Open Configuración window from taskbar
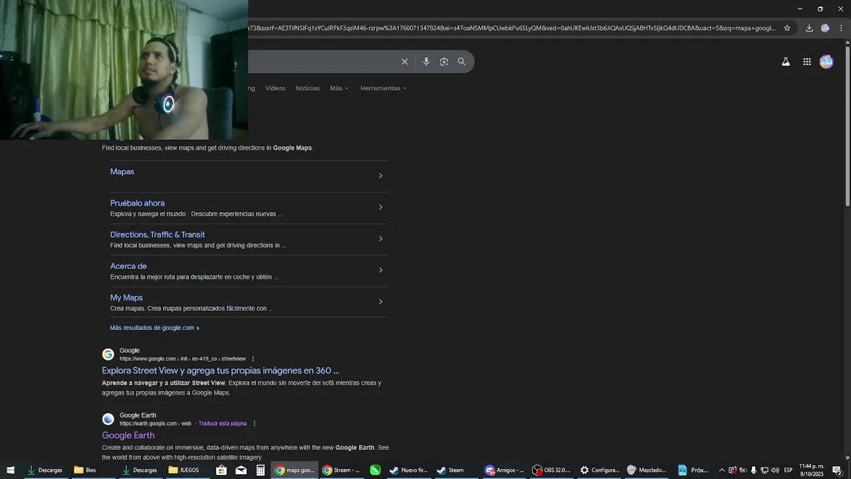Screen dimensions: 851x479 click(x=600, y=470)
